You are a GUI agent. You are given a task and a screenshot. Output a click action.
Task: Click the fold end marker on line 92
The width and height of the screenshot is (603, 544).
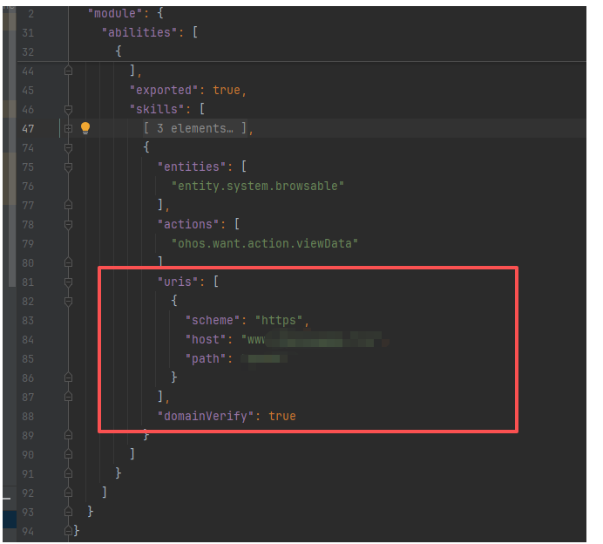[69, 493]
